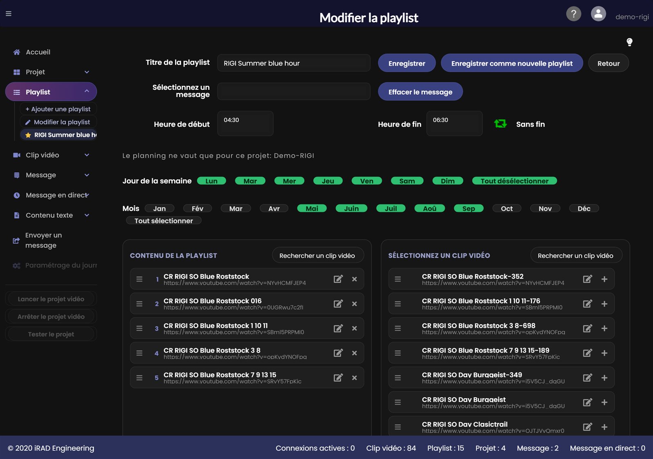Remove playlist item 1 CR RIGI SO Blue Roststock
Image resolution: width=653 pixels, height=459 pixels.
click(354, 279)
